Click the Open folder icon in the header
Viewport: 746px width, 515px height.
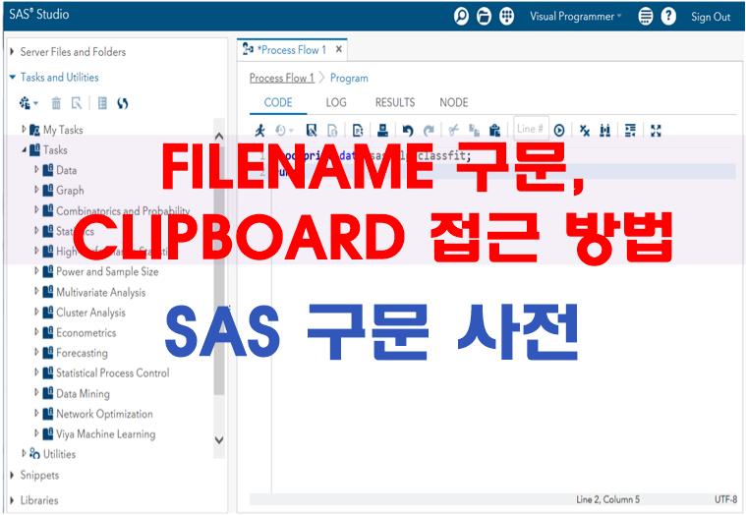coord(484,16)
